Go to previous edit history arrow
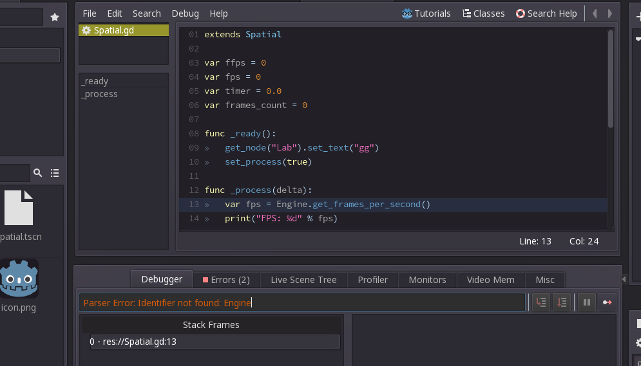641x366 pixels. click(595, 14)
